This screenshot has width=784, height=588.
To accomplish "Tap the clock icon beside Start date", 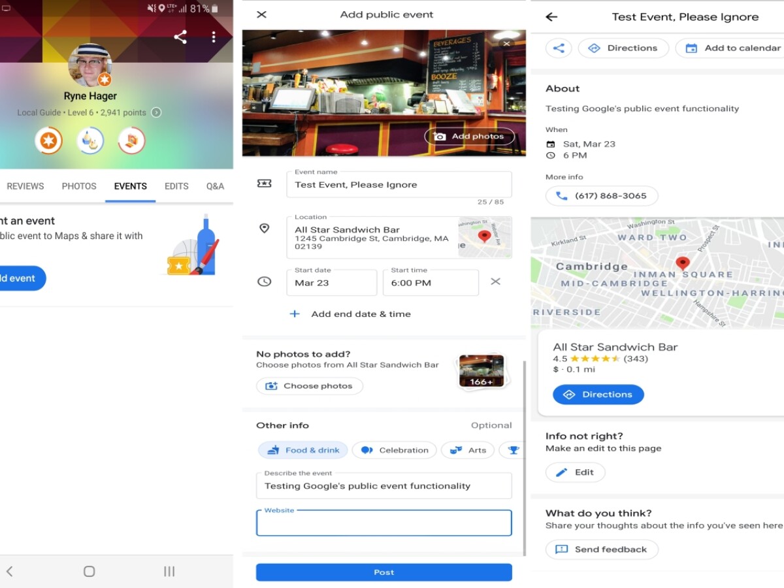I will coord(264,282).
